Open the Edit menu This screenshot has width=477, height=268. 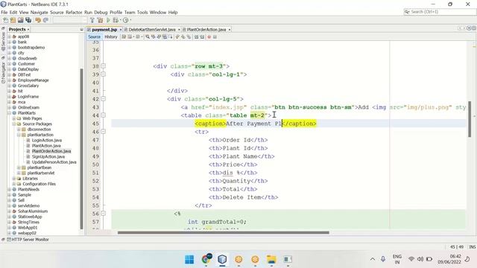13,12
